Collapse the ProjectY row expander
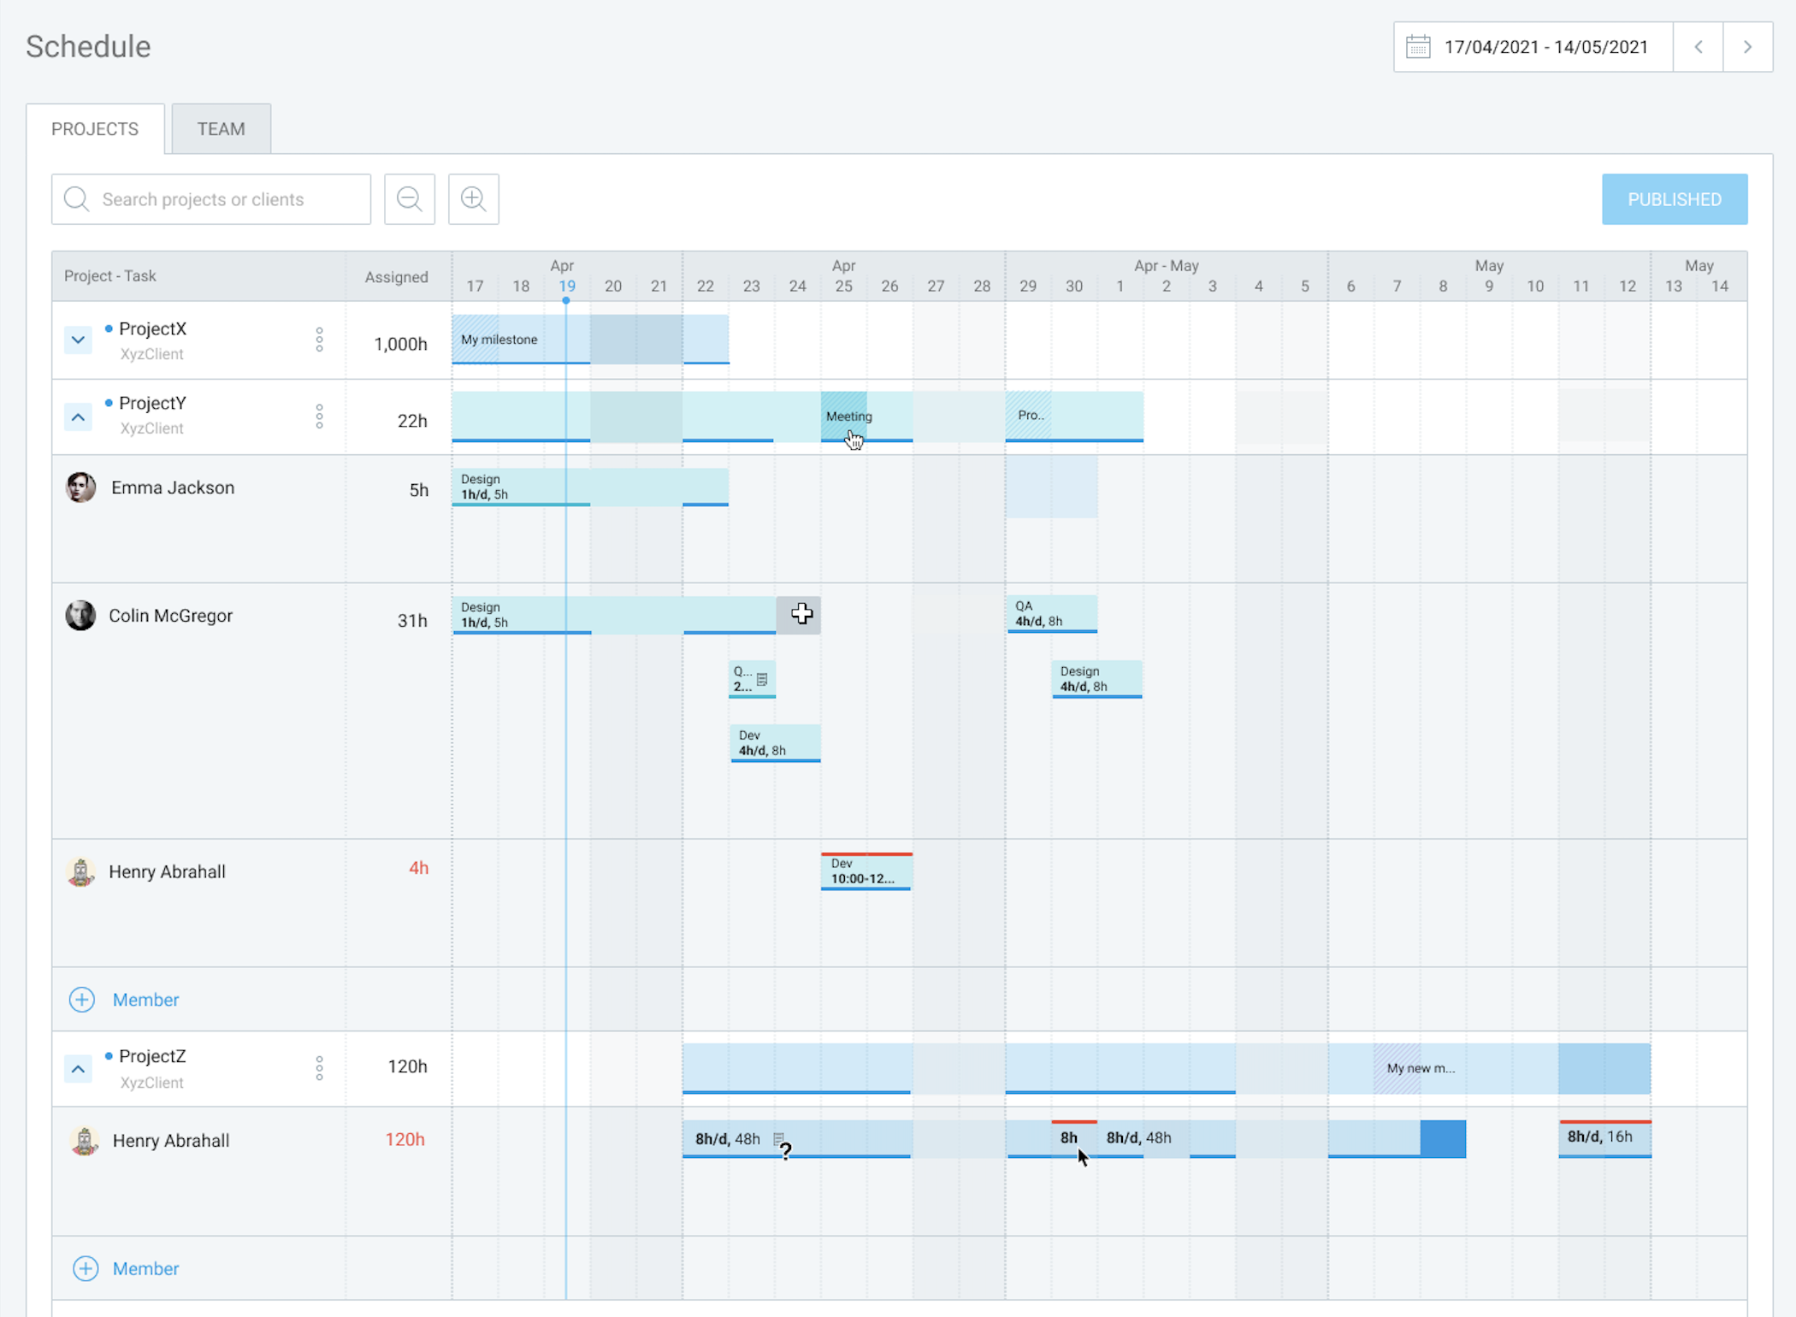The width and height of the screenshot is (1796, 1317). coord(75,414)
